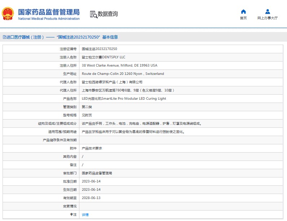This screenshot has height=221, width=287.
Task: Click the 代理人住所 label
Action: pyautogui.click(x=68, y=90)
